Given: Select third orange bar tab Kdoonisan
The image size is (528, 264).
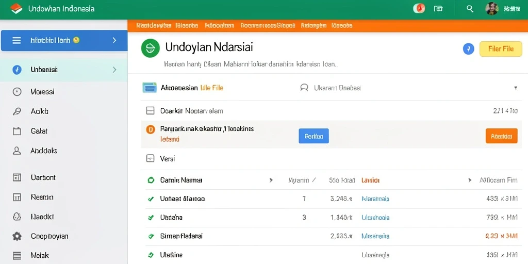Looking at the screenshot, I should pyautogui.click(x=219, y=25).
